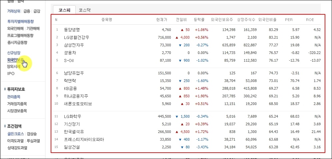
Task: Click LG화학우 listed shares 7,689
Action: [x=252, y=117]
